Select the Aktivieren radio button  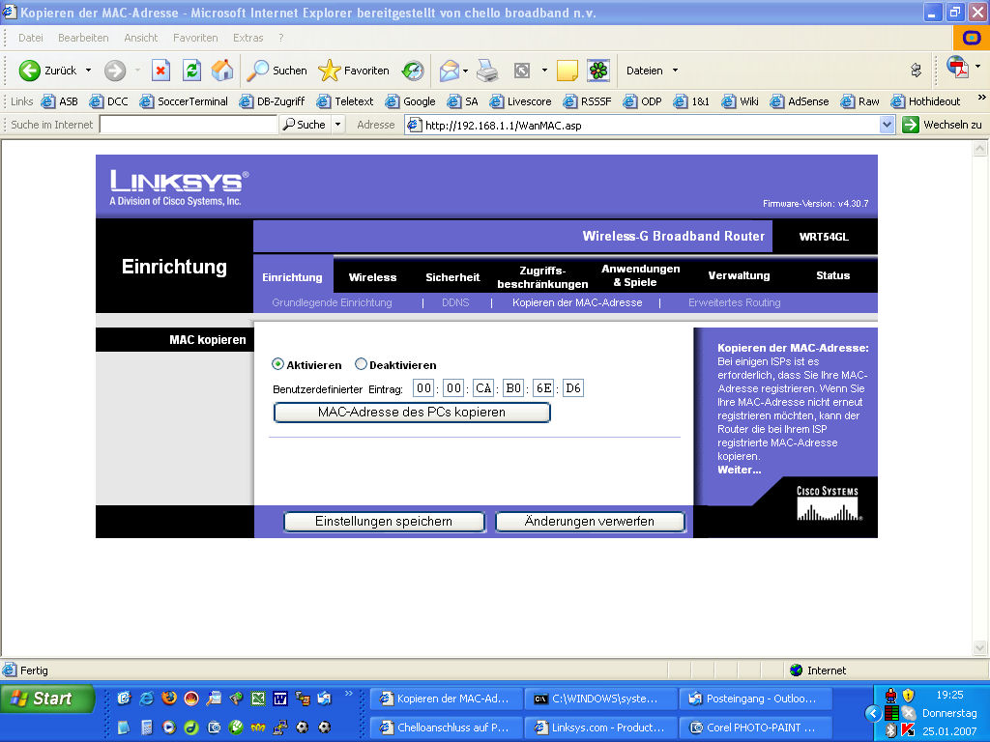[277, 364]
